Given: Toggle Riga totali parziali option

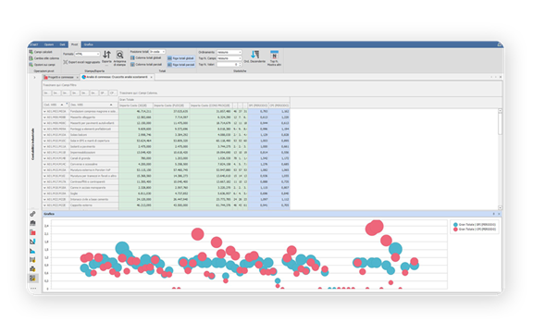Looking at the screenshot, I should pos(180,65).
